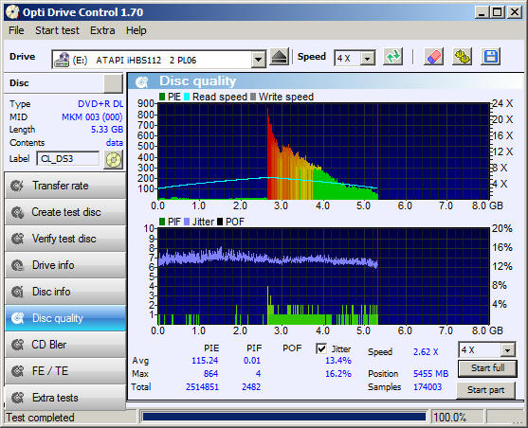Image resolution: width=528 pixels, height=428 pixels.
Task: Open the speed dropdown above Start full
Action: click(507, 350)
